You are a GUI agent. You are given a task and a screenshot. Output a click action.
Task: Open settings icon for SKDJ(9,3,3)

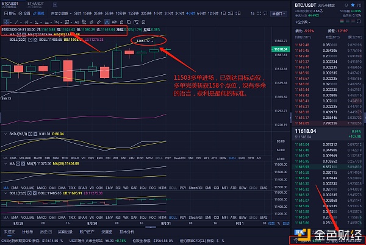tap(30, 134)
